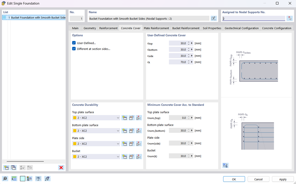Click the Apply button
This screenshot has width=296, height=184.
pyautogui.click(x=283, y=179)
